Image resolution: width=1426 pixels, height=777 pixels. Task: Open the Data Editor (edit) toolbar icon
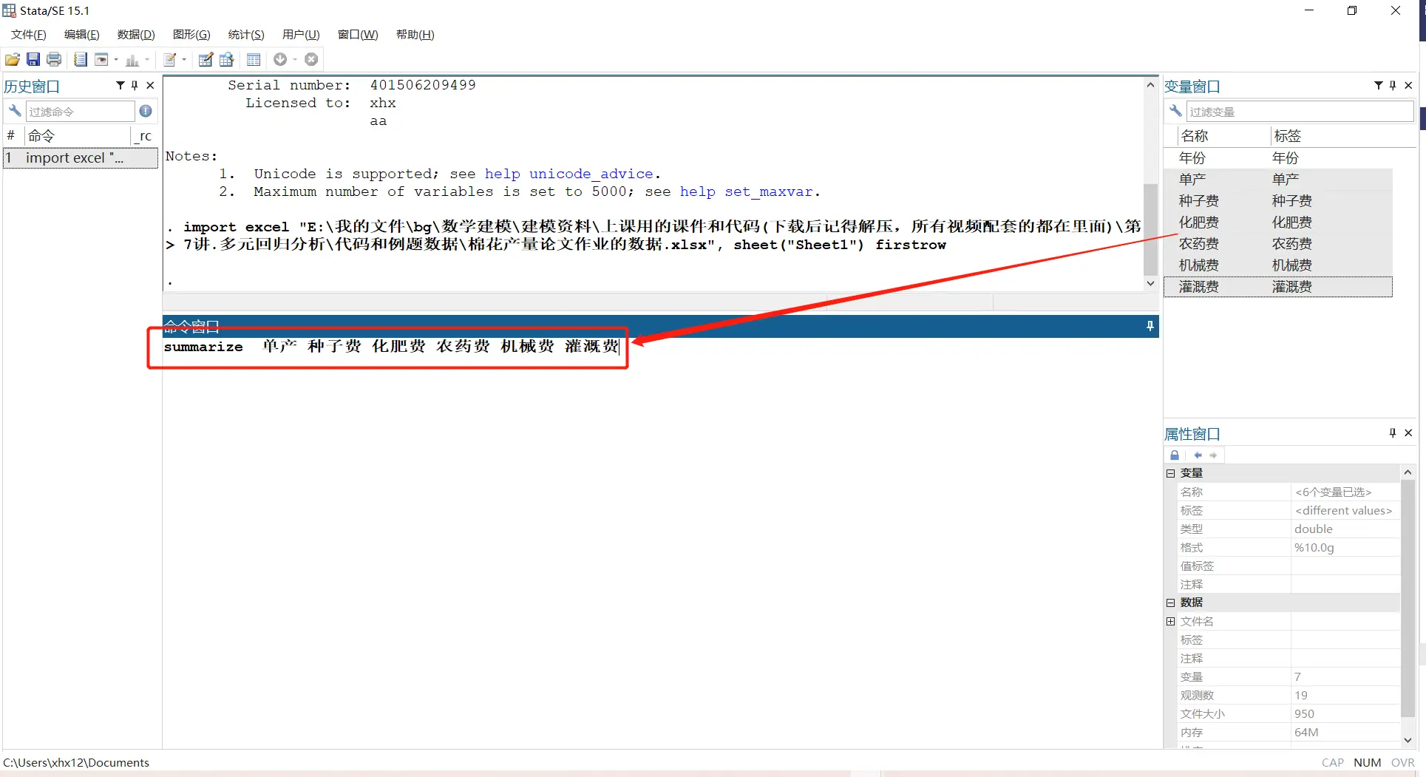coord(206,59)
